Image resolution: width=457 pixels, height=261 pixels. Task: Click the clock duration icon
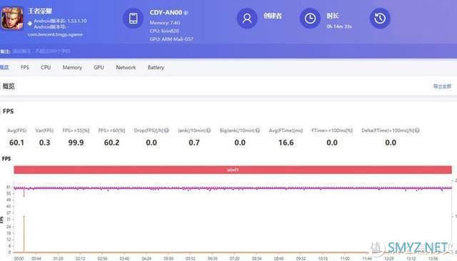click(310, 19)
